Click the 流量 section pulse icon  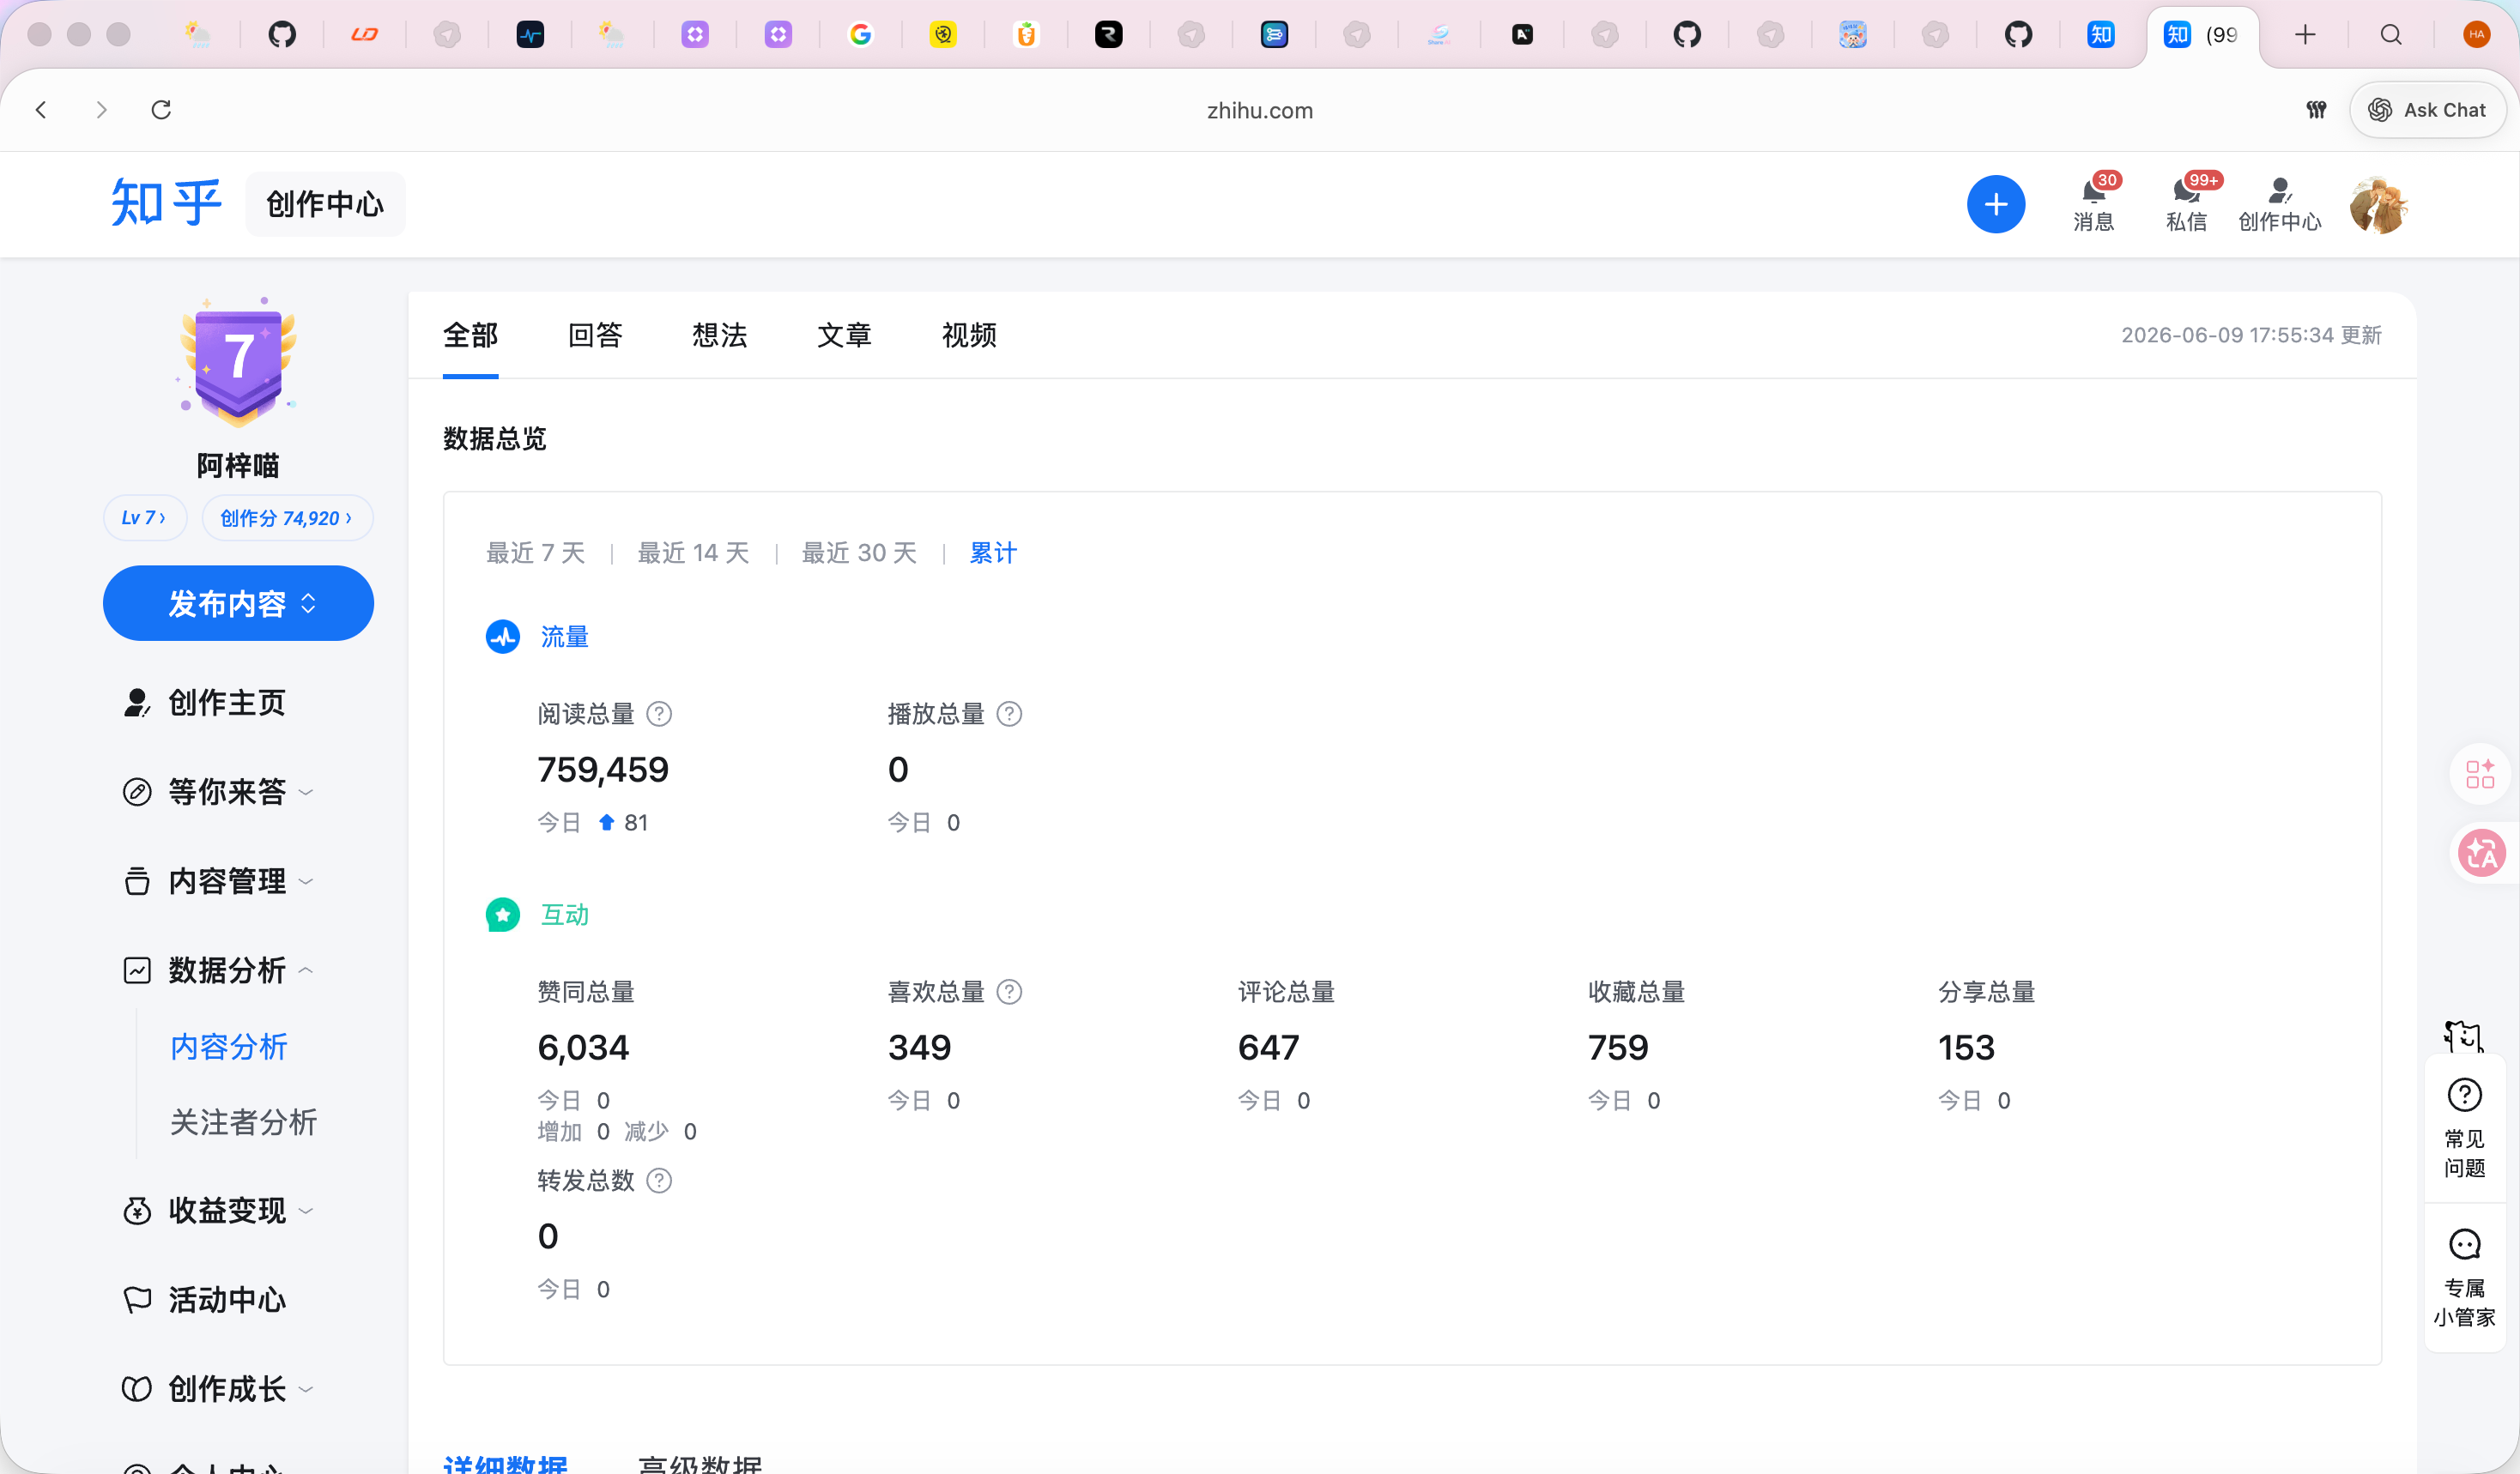503,637
